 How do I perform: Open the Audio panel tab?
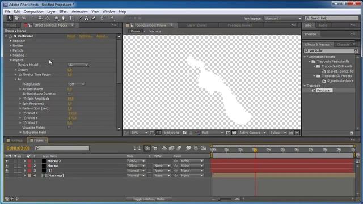click(x=323, y=25)
